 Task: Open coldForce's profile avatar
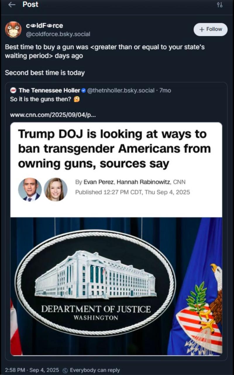pos(13,30)
